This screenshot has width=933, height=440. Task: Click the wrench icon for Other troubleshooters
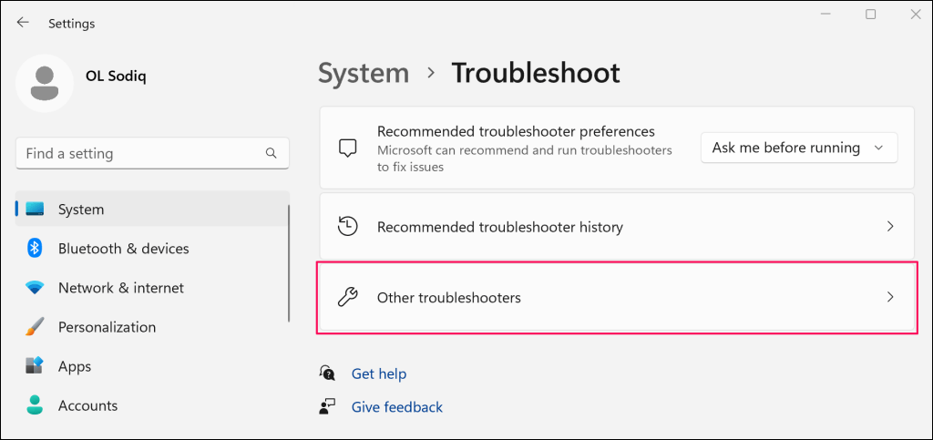(x=347, y=297)
